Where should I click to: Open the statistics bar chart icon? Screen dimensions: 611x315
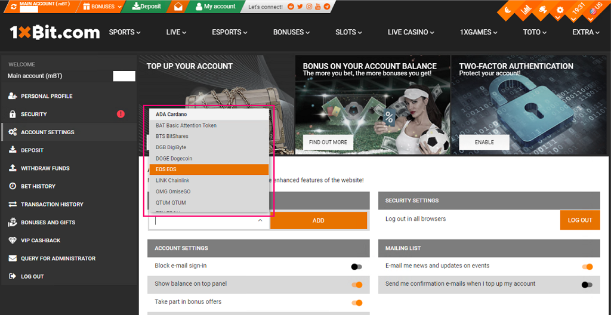[x=526, y=11]
